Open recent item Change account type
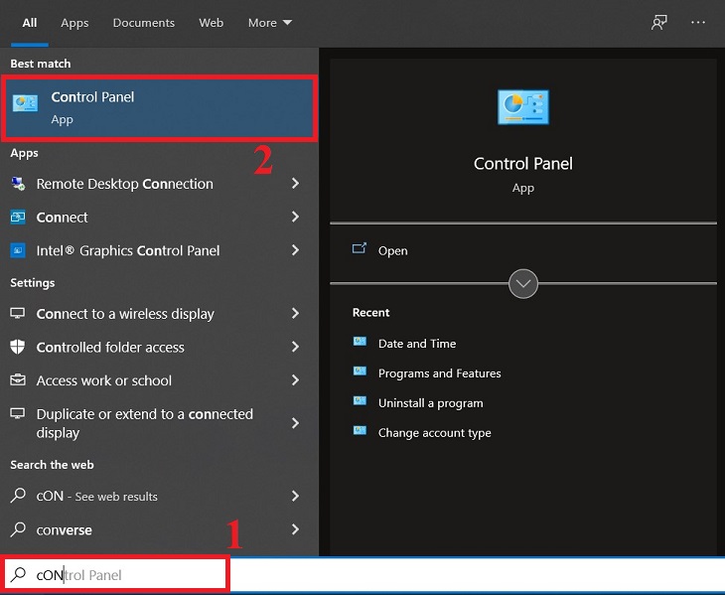Screen dimensions: 725x595 (435, 433)
